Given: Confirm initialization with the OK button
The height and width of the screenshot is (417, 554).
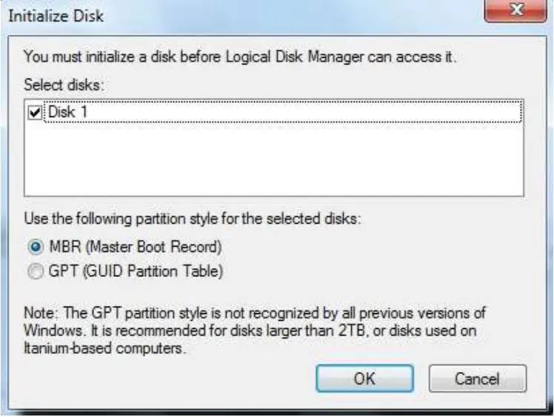Looking at the screenshot, I should [x=364, y=378].
